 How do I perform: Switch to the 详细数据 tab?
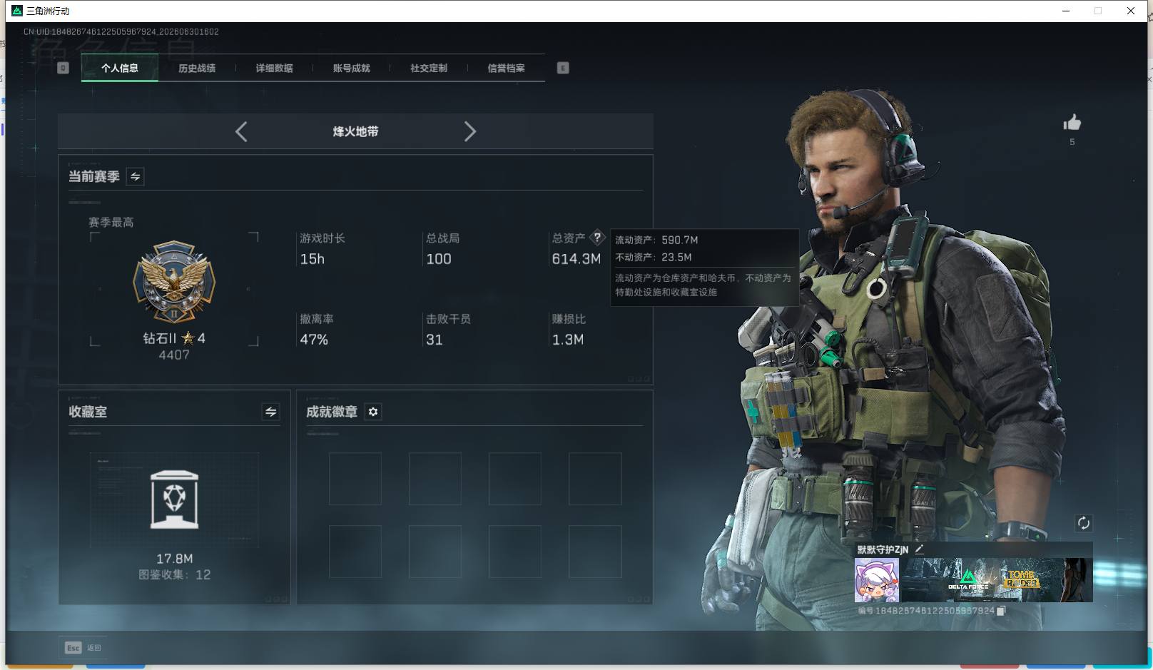click(274, 68)
